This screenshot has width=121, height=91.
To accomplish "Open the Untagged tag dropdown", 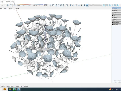I will [96, 5].
